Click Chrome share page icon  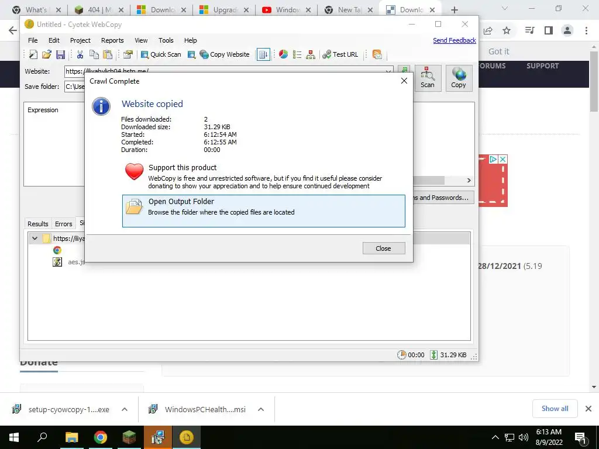coord(488,30)
